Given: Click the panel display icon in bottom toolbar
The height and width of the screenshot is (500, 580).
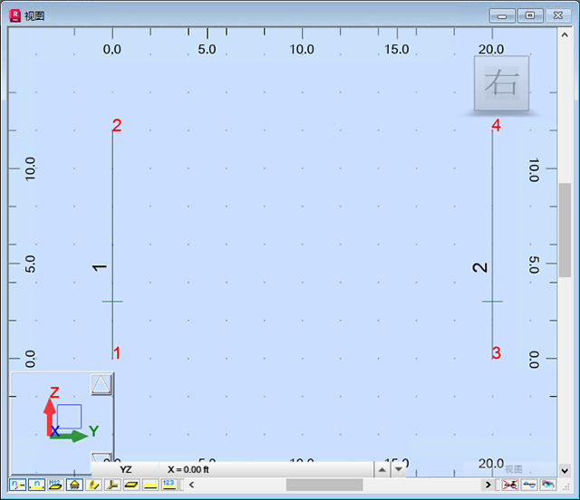Looking at the screenshot, I should point(131,486).
